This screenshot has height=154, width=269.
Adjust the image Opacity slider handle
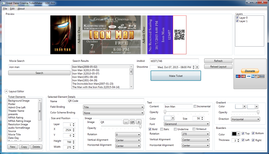[140, 126]
